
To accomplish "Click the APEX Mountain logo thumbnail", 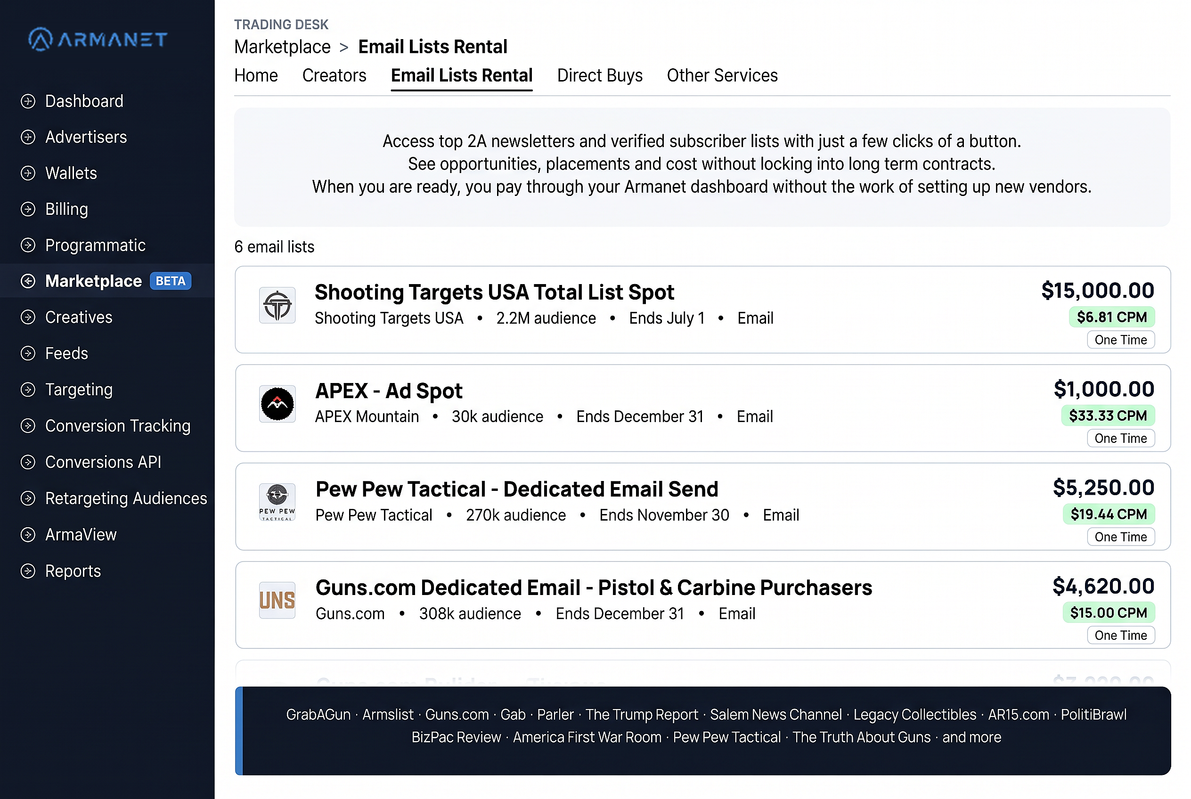I will coord(277,404).
